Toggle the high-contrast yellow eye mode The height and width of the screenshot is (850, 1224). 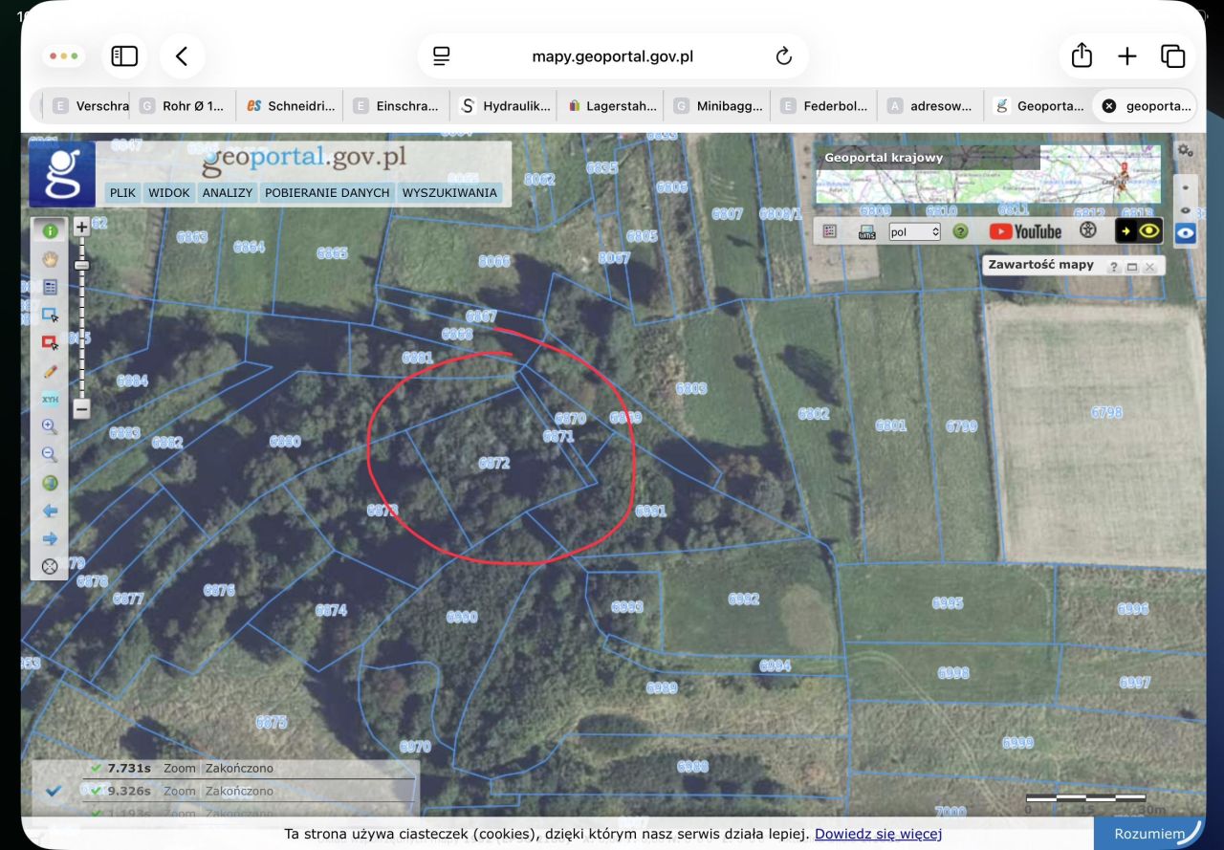pyautogui.click(x=1139, y=230)
